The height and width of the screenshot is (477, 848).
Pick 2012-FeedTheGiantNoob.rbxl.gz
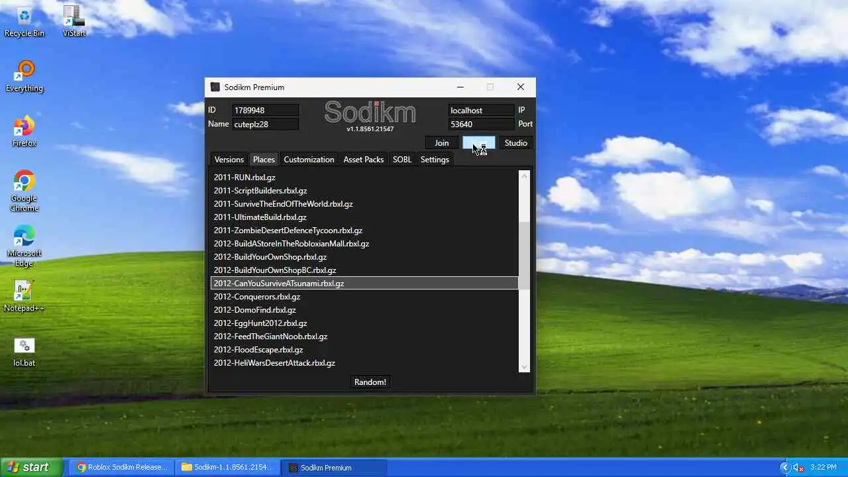click(x=364, y=337)
